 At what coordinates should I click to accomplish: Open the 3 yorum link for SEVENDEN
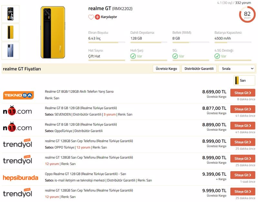tap(110, 114)
